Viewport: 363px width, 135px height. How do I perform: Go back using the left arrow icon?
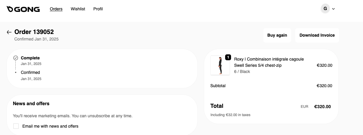coord(9,32)
